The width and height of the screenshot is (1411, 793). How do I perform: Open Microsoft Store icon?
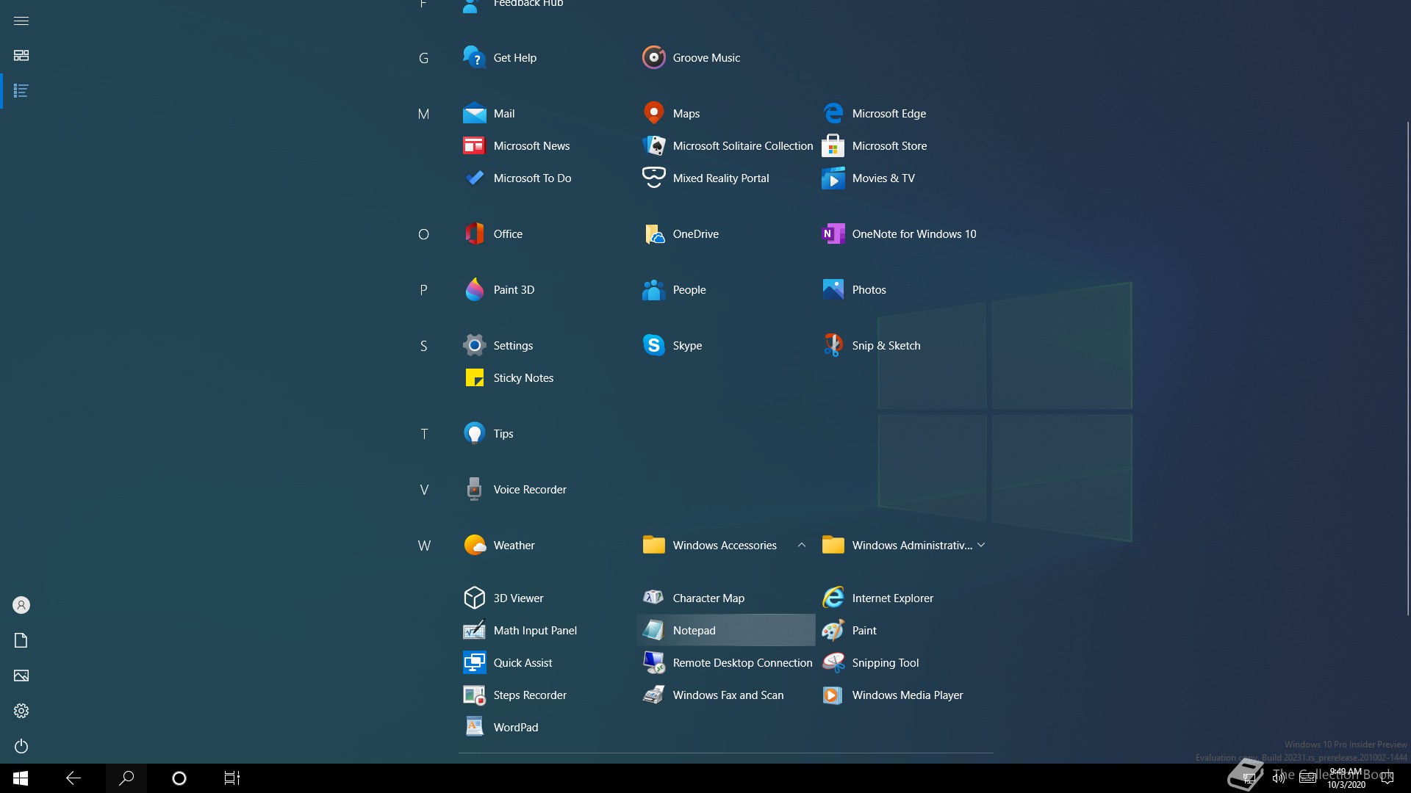(x=833, y=145)
